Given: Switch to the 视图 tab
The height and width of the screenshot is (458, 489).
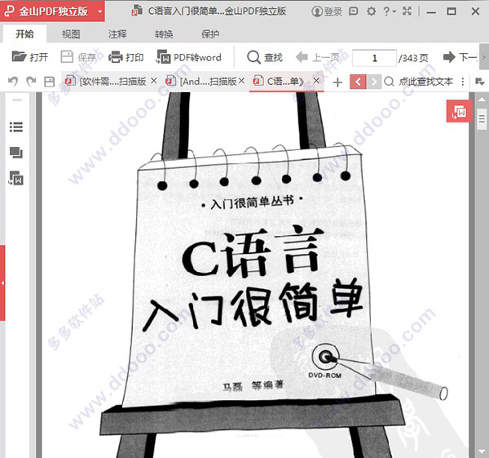Looking at the screenshot, I should (x=71, y=33).
